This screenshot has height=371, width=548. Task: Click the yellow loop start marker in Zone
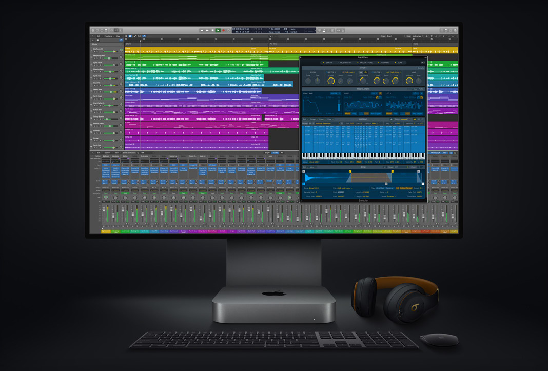350,172
